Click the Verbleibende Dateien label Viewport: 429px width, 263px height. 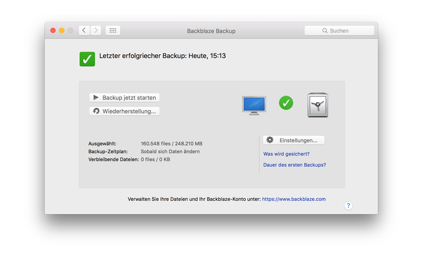[x=114, y=159]
